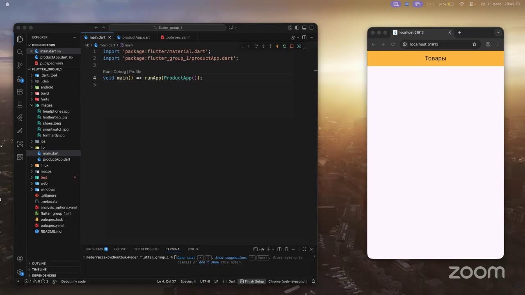The height and width of the screenshot is (295, 525).
Task: Split the editor to the right
Action: point(304,37)
